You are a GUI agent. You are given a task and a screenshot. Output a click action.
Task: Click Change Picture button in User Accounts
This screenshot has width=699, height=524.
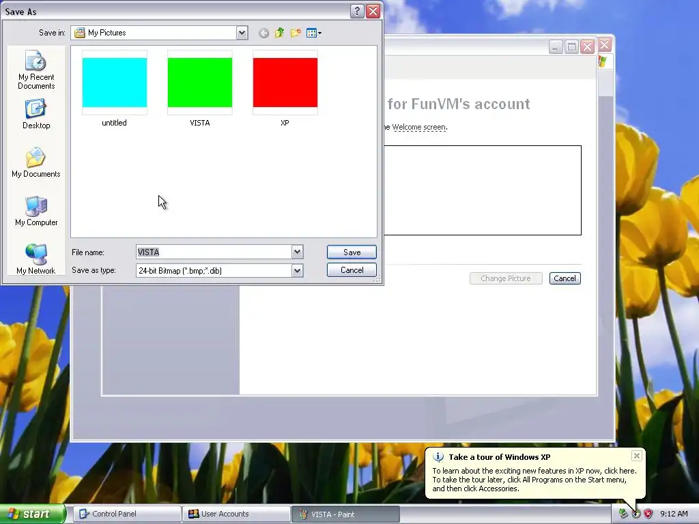(x=506, y=278)
